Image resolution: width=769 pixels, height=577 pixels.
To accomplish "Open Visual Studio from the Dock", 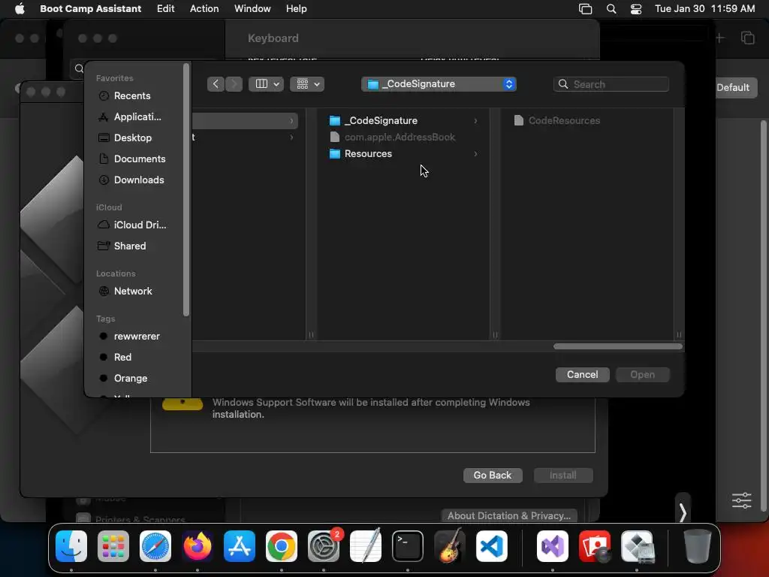I will [553, 545].
